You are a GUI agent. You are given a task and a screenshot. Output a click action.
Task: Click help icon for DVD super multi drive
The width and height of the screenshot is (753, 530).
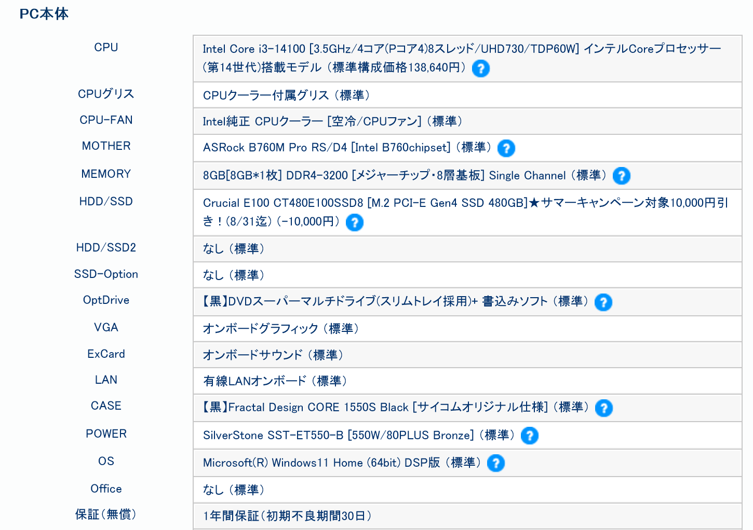pyautogui.click(x=603, y=302)
